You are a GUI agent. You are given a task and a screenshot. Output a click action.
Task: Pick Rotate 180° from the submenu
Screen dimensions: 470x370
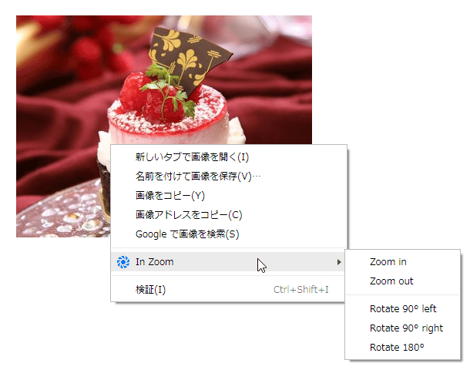click(397, 347)
